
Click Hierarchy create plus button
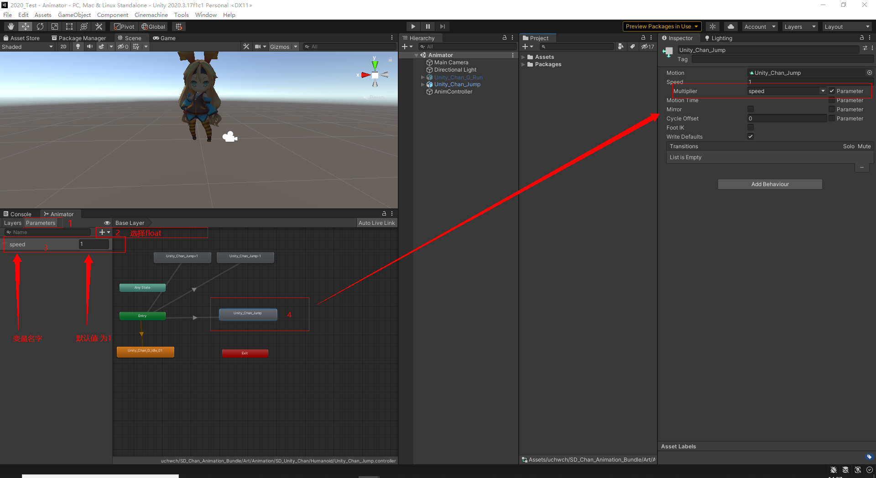point(407,47)
